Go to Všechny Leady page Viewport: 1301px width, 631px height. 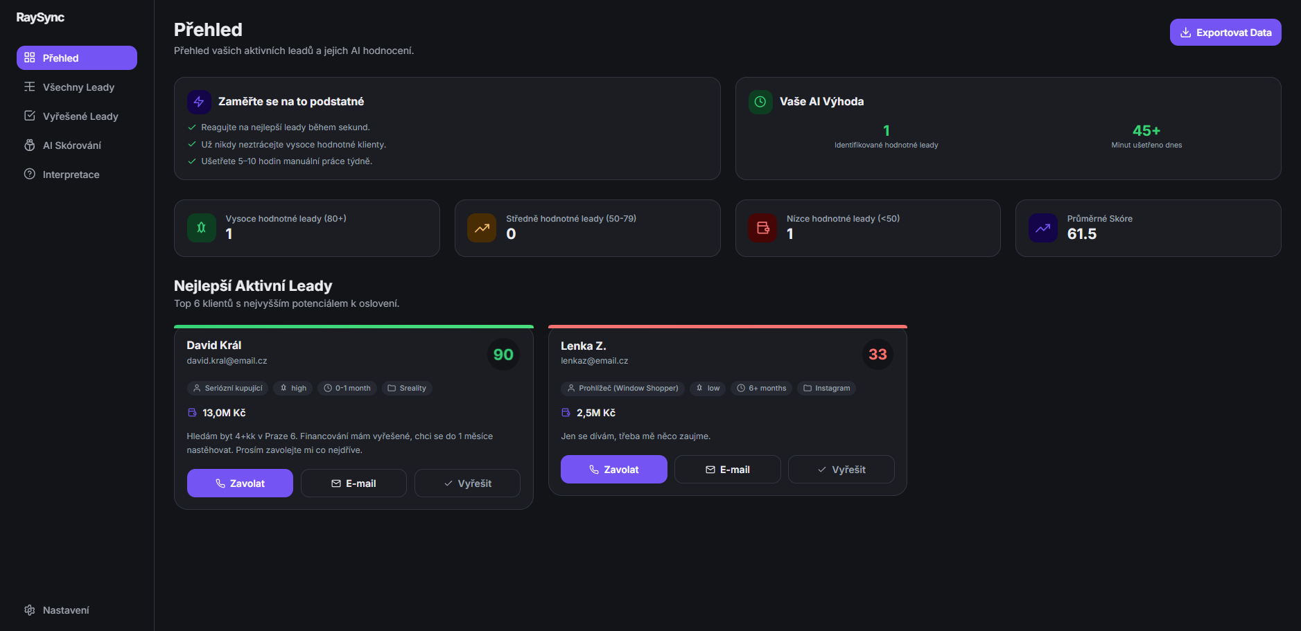[78, 87]
